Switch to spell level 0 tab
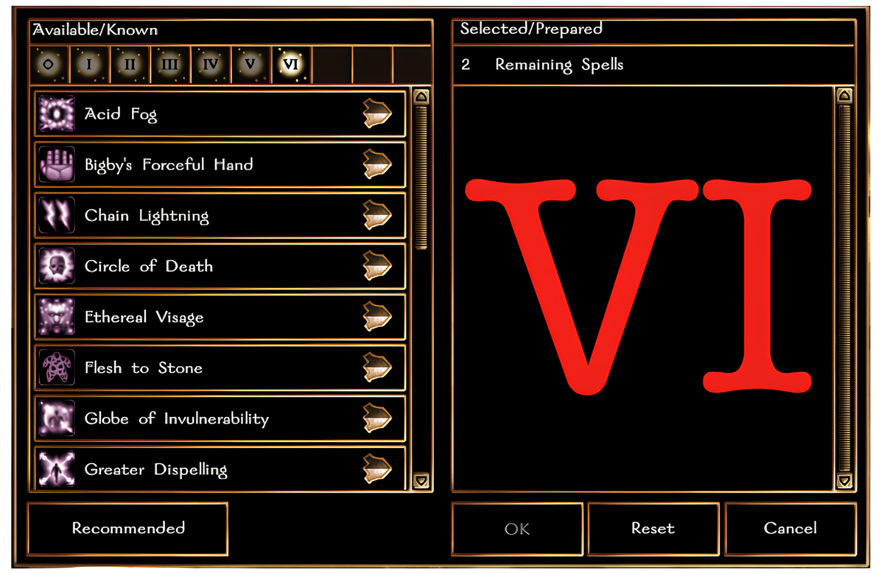Screen dimensions: 884x573 coord(49,65)
